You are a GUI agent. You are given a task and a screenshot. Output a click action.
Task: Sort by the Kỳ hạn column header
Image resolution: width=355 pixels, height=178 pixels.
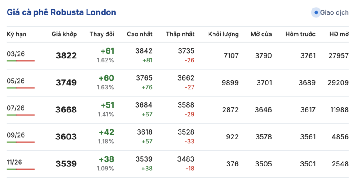[16, 34]
